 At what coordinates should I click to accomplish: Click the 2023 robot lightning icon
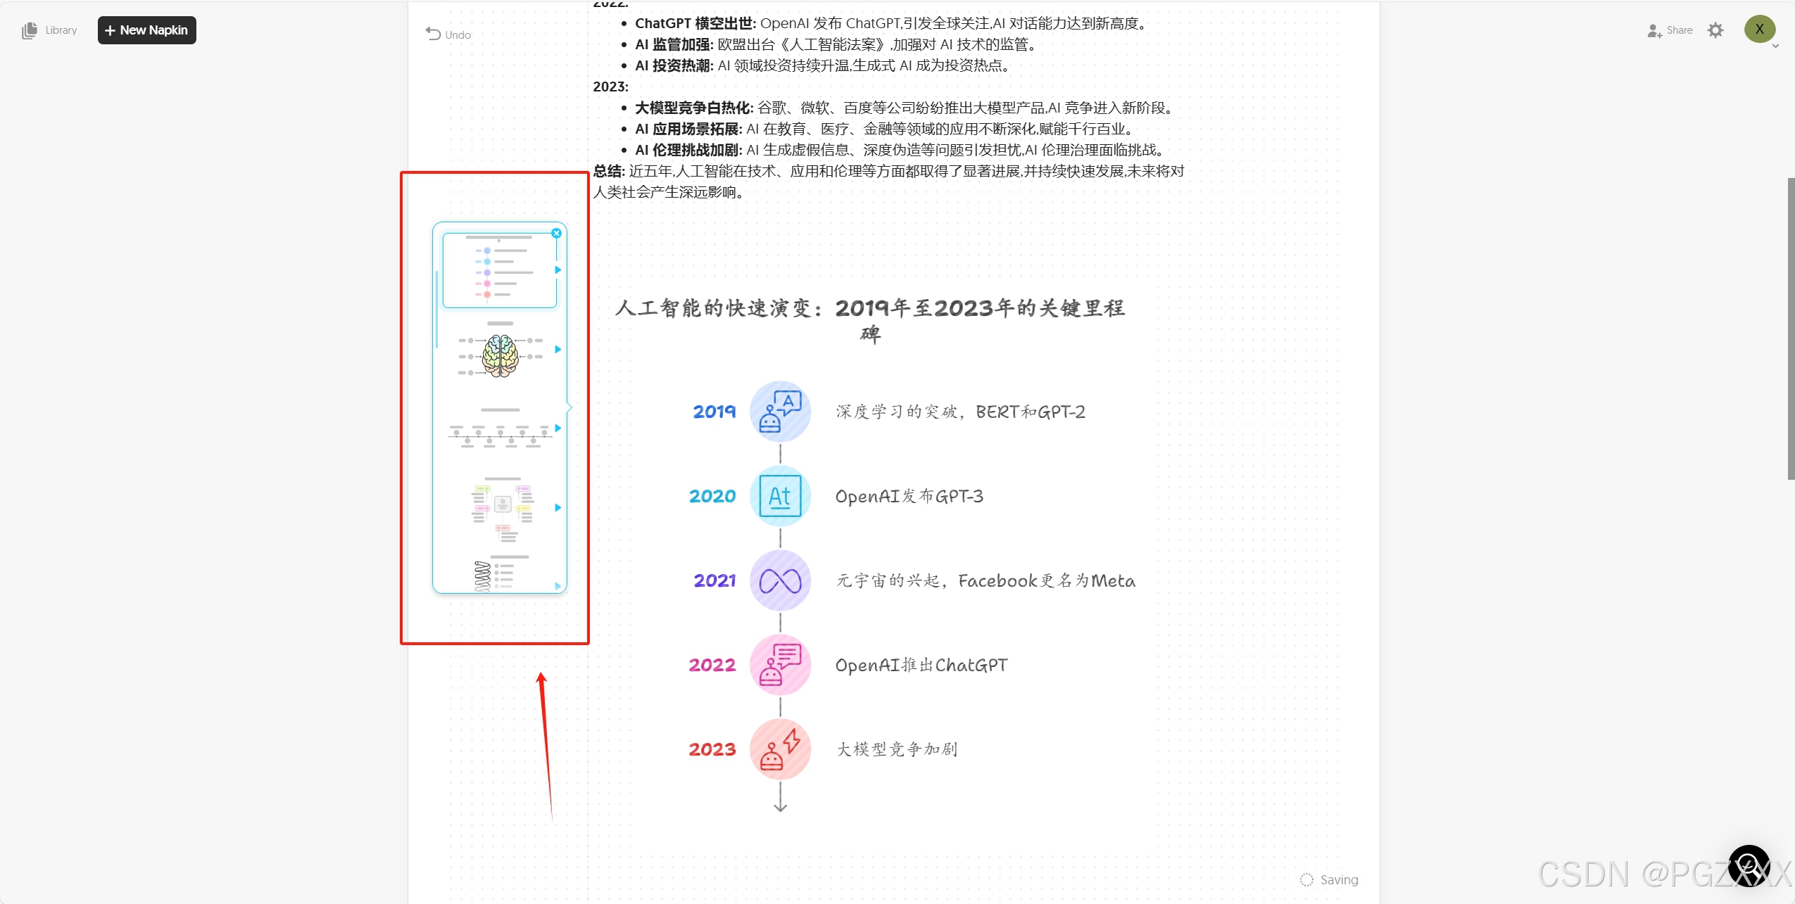pyautogui.click(x=780, y=749)
